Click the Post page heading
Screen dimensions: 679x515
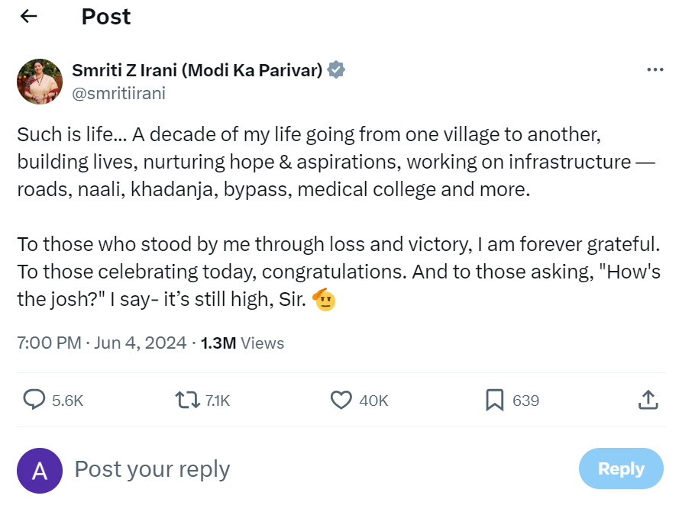click(106, 17)
